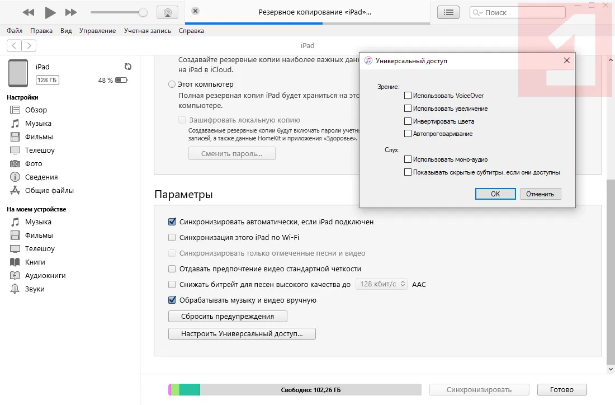
Task: Open the AirPlay output button
Action: click(168, 12)
